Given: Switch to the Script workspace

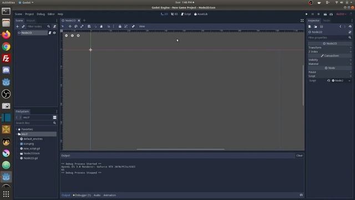Looking at the screenshot, I should coord(186,14).
